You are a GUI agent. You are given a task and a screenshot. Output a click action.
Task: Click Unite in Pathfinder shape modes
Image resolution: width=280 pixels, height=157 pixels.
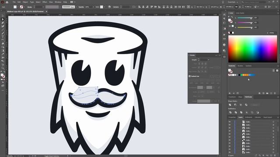(x=230, y=105)
